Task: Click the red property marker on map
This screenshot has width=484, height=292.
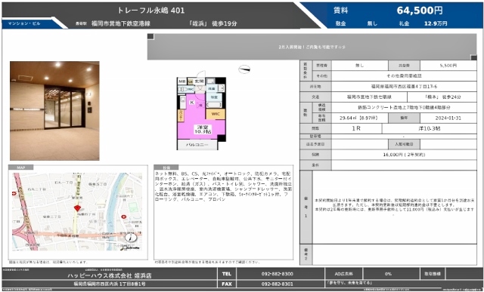Action: pos(77,208)
